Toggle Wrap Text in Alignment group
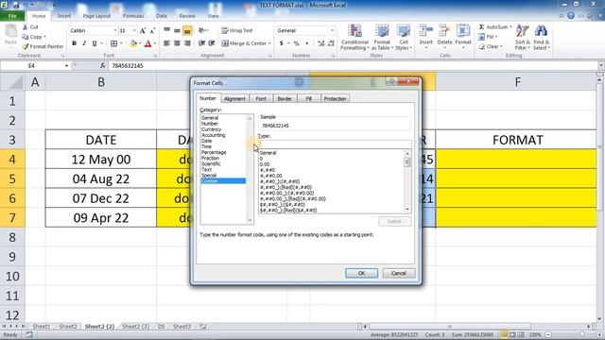The image size is (605, 340). [x=237, y=30]
